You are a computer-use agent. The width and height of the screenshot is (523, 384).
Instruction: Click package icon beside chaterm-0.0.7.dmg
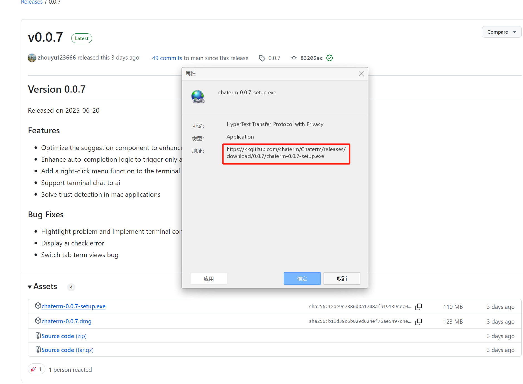click(38, 321)
